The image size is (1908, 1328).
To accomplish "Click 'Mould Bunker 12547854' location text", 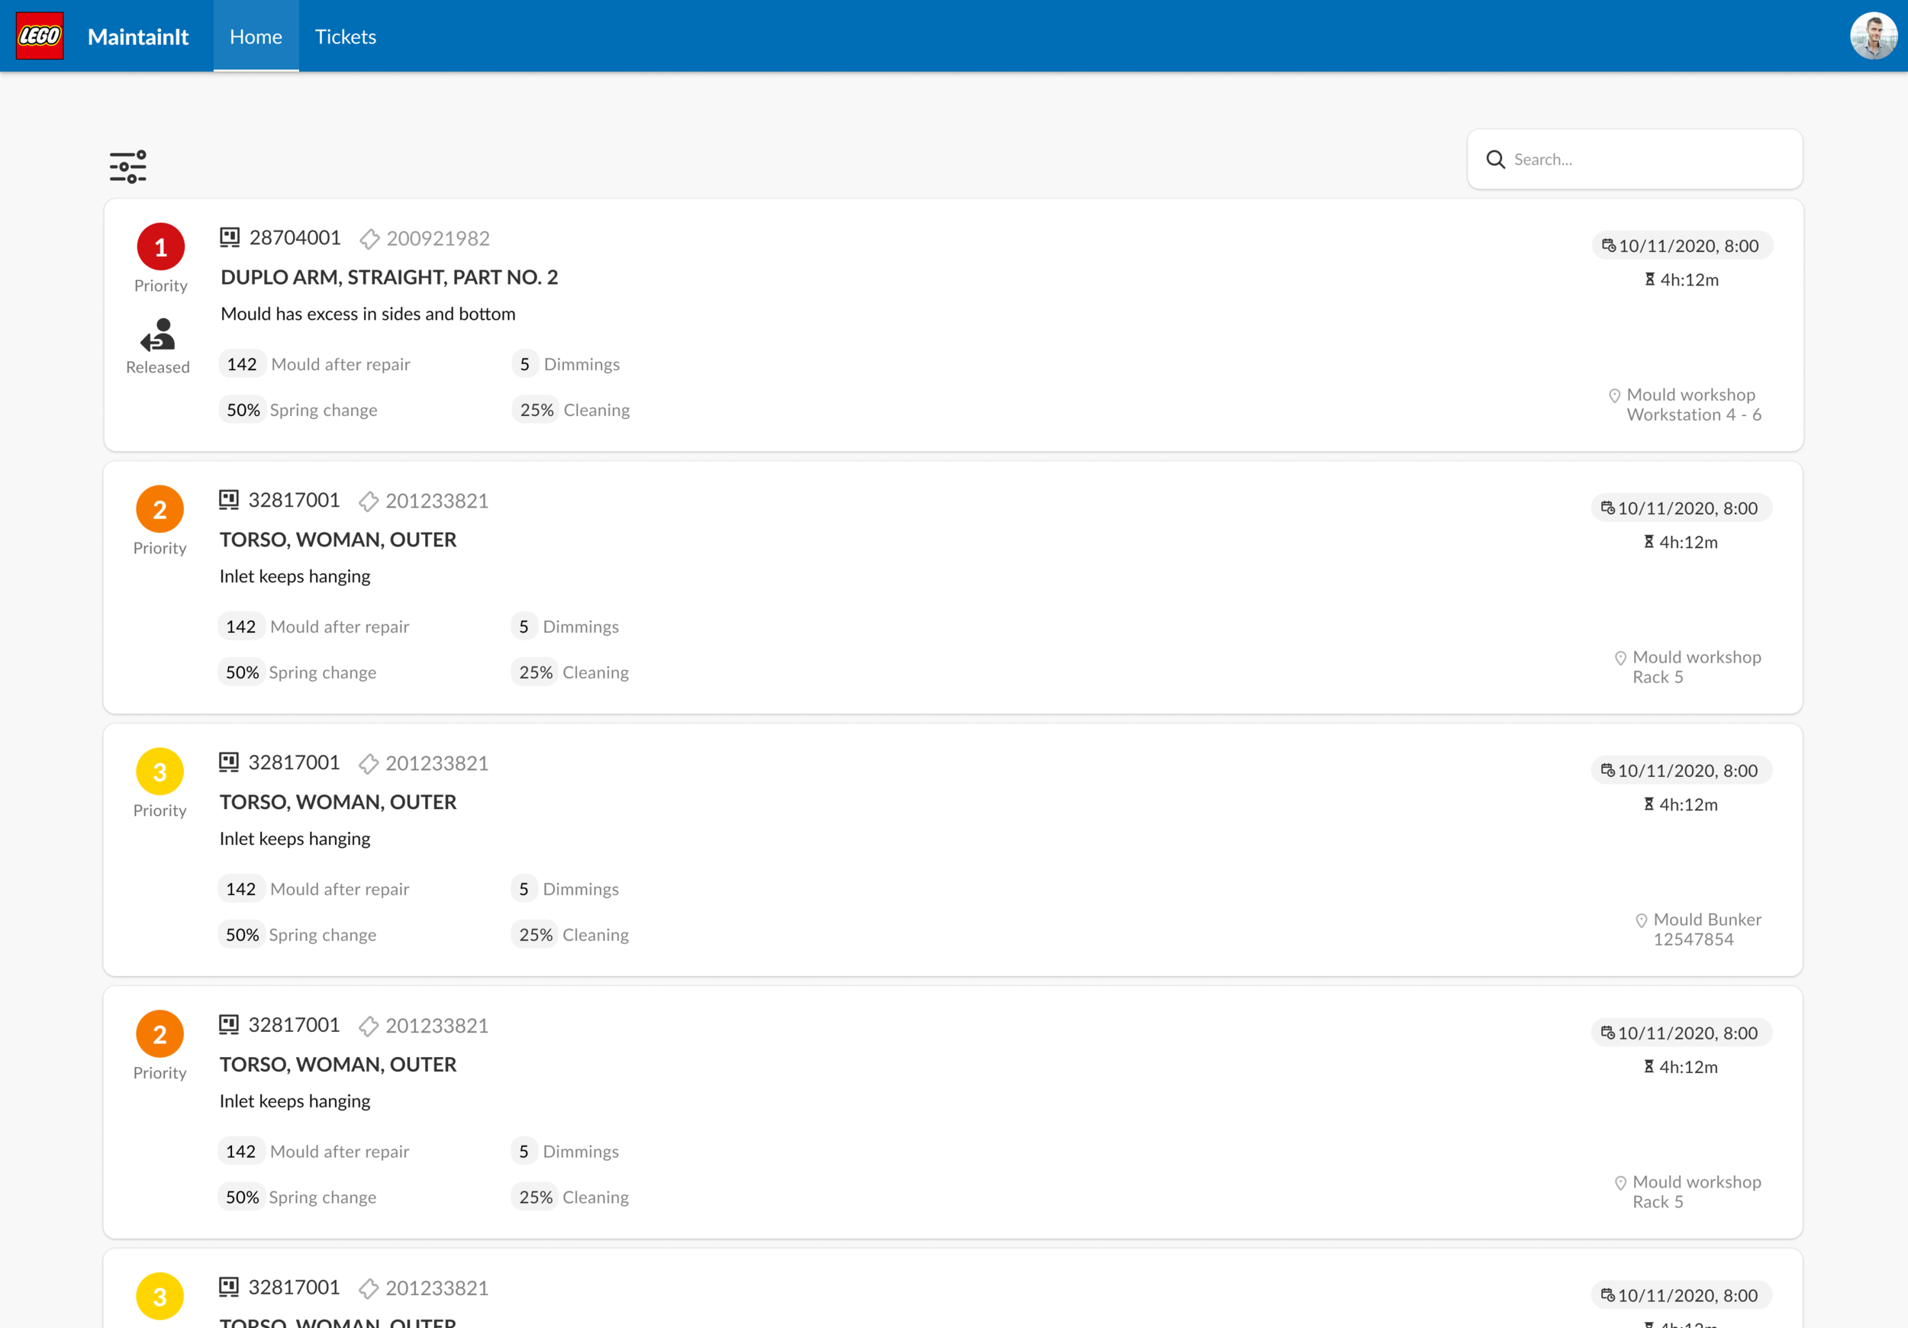I will point(1707,929).
